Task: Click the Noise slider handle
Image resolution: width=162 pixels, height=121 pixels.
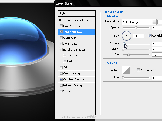Action: pos(123,78)
